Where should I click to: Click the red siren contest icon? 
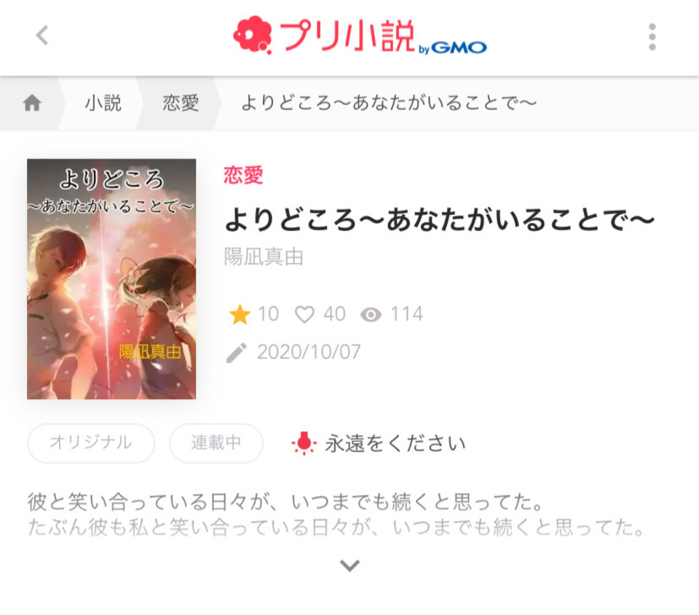[x=304, y=443]
